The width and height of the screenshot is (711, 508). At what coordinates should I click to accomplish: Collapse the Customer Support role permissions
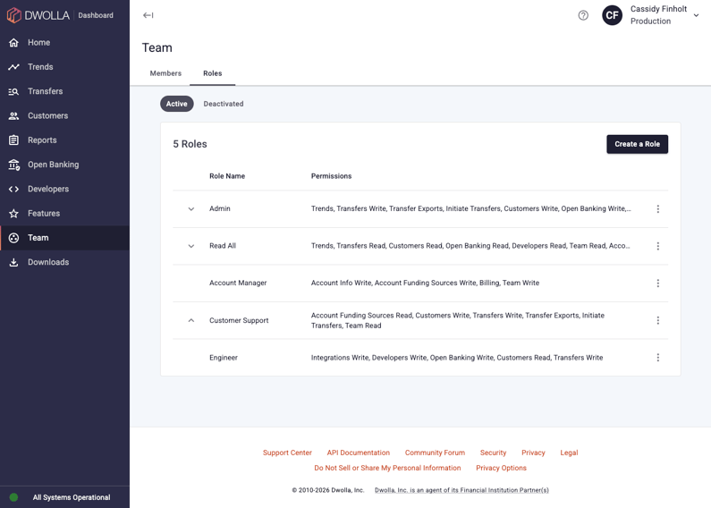pyautogui.click(x=190, y=321)
